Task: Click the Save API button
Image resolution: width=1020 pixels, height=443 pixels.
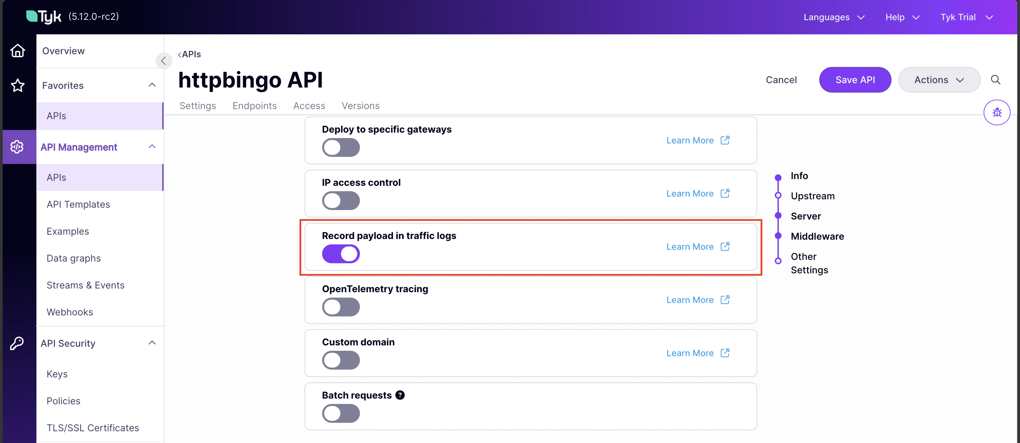Action: tap(855, 79)
